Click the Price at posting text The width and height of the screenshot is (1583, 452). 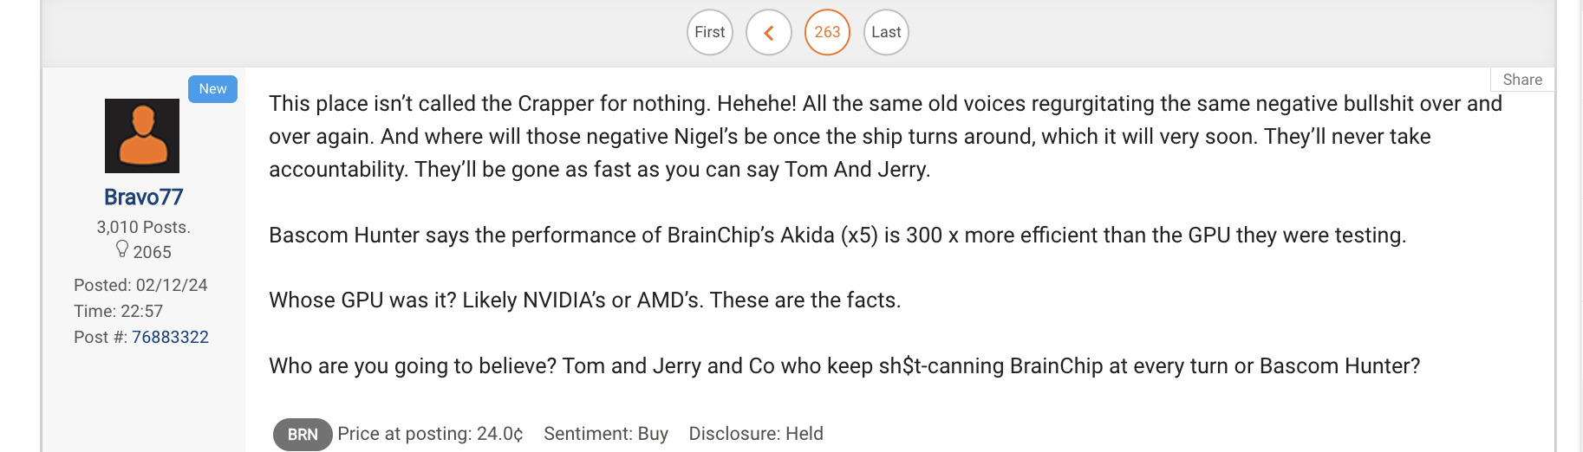click(430, 434)
